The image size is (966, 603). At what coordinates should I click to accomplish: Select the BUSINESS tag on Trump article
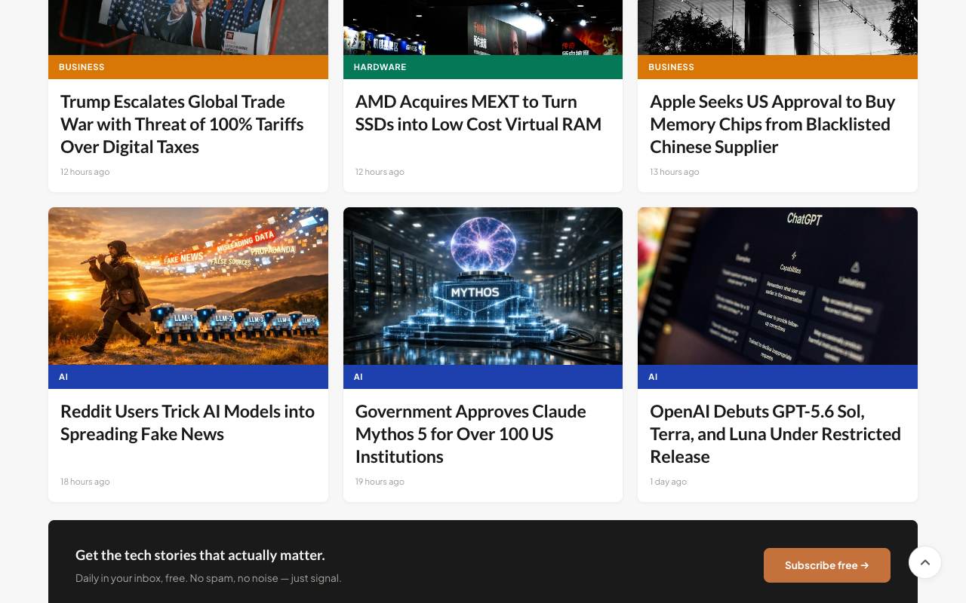click(82, 67)
